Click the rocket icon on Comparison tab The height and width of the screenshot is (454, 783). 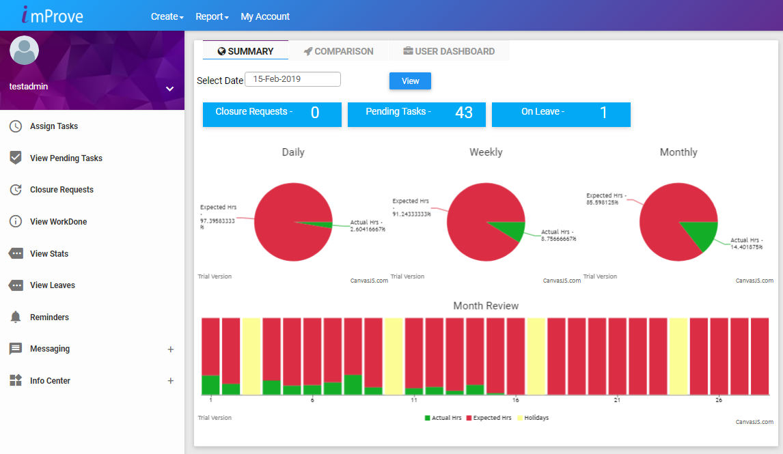[x=308, y=51]
